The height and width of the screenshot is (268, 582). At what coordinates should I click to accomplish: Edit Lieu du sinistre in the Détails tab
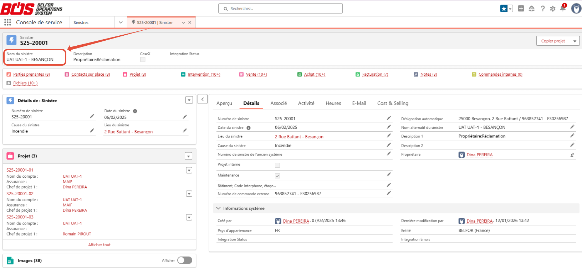[389, 136]
